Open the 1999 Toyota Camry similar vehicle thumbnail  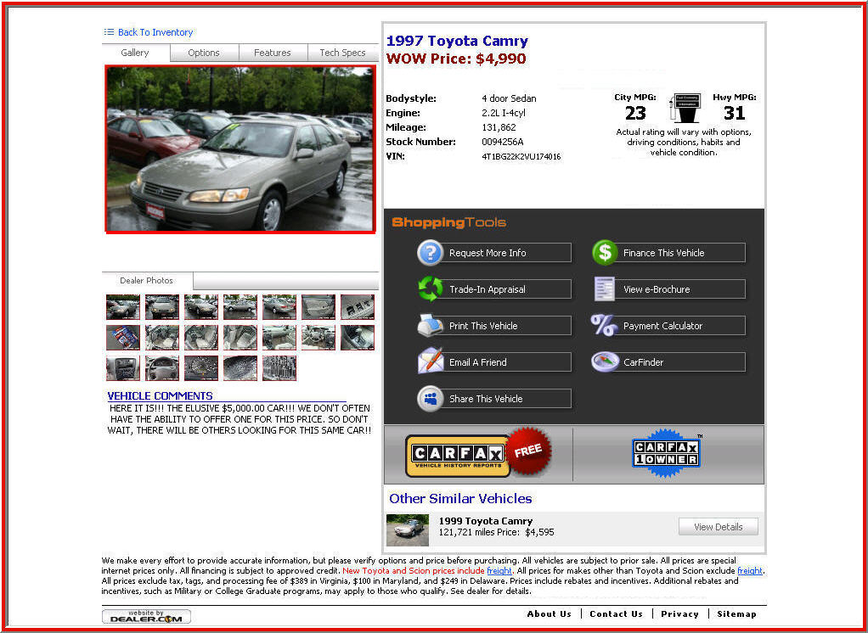[408, 530]
